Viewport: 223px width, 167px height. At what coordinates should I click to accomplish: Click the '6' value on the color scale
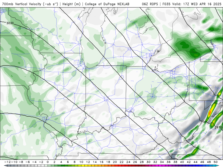(68, 162)
